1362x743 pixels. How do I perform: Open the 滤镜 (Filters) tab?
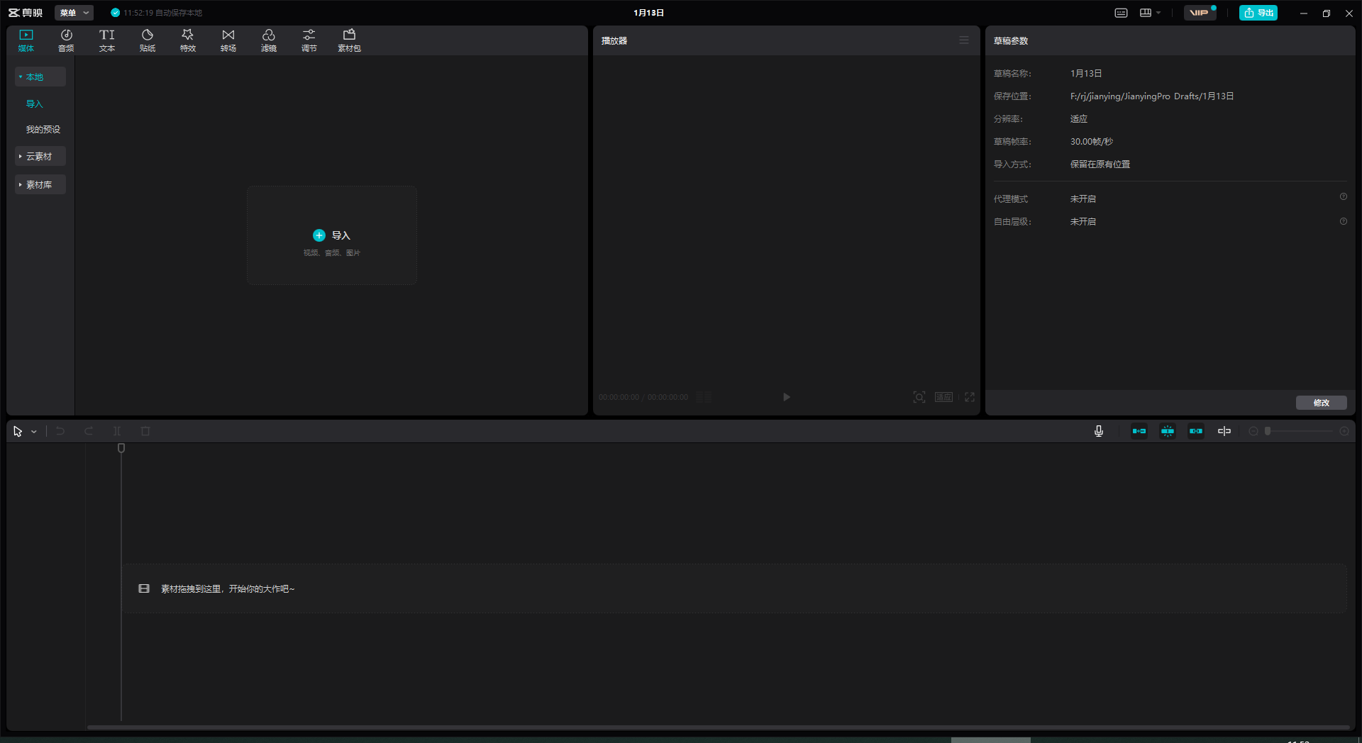[269, 40]
